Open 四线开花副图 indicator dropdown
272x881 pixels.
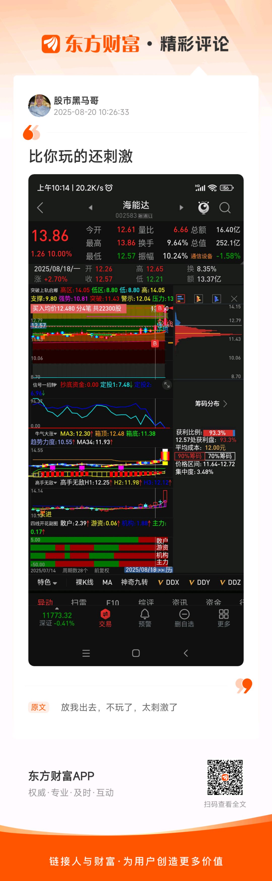coord(44,523)
